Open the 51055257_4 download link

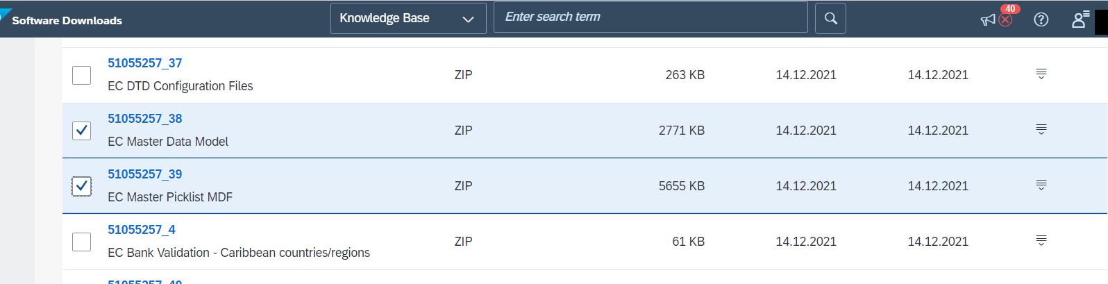(142, 230)
